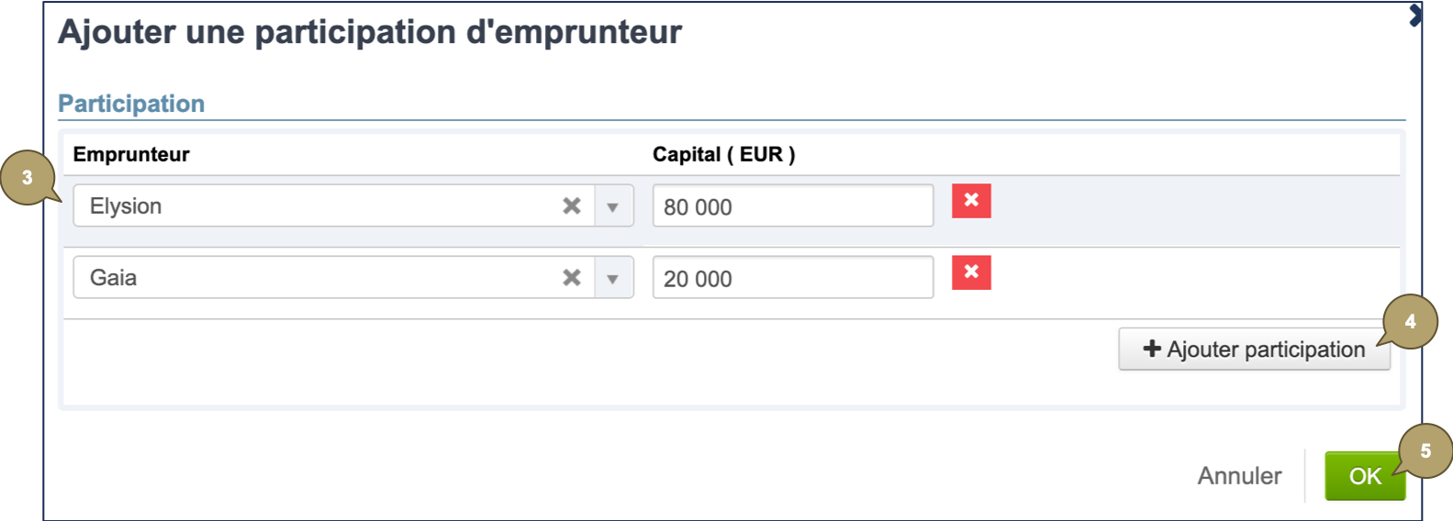1453x521 pixels.
Task: Click the number 5 callout badge
Action: coord(1425,450)
